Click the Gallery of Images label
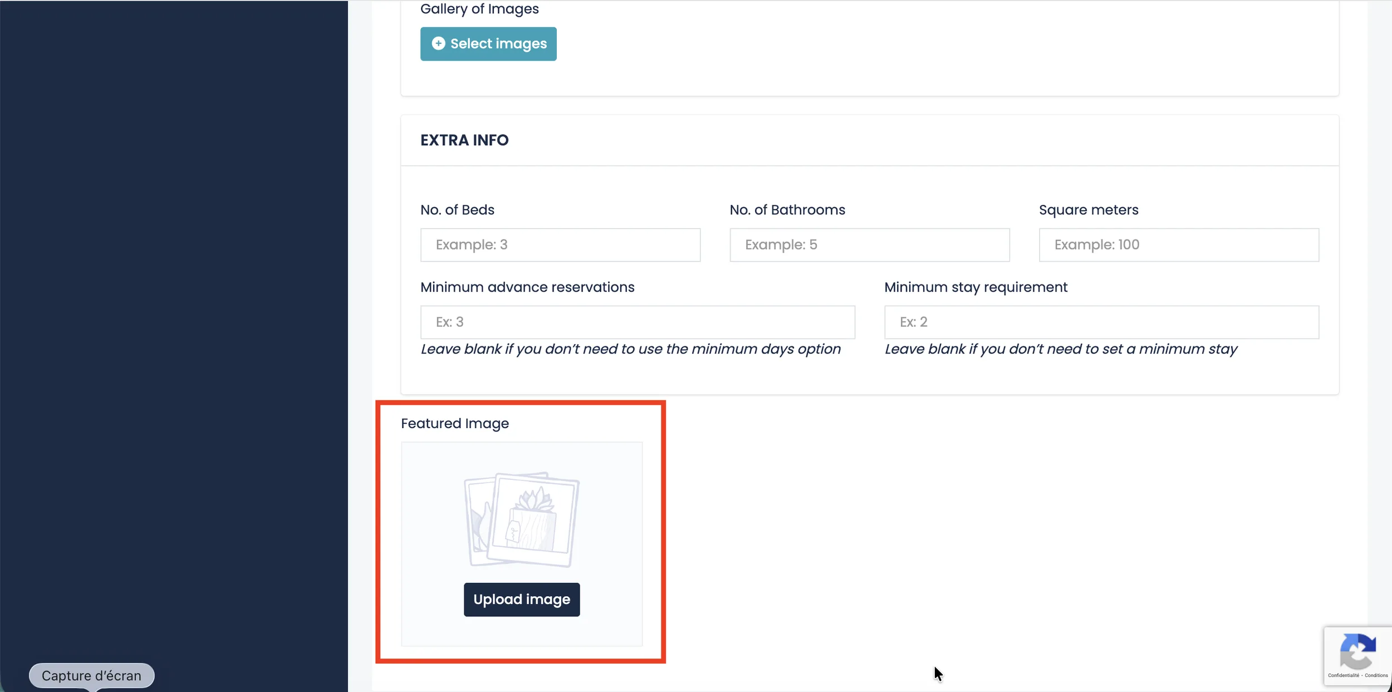1392x692 pixels. [479, 9]
